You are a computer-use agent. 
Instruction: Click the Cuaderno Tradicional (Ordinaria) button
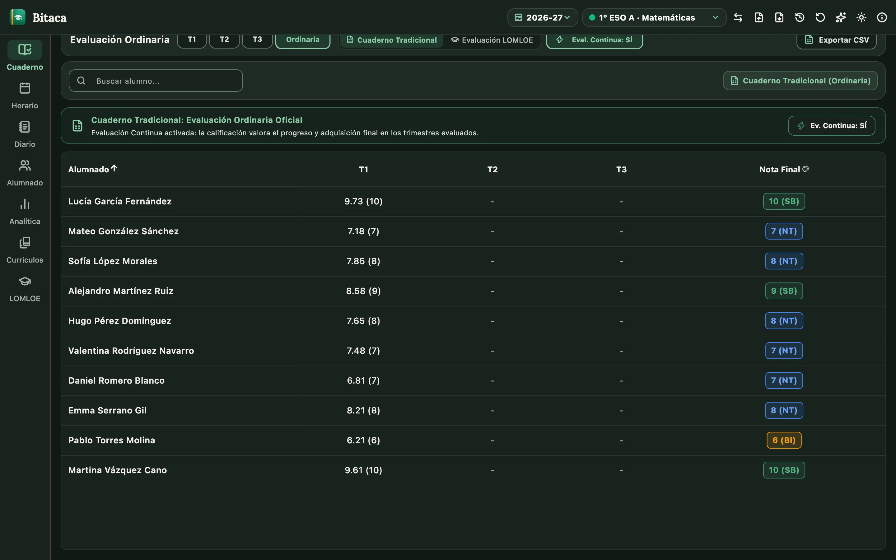tap(800, 81)
